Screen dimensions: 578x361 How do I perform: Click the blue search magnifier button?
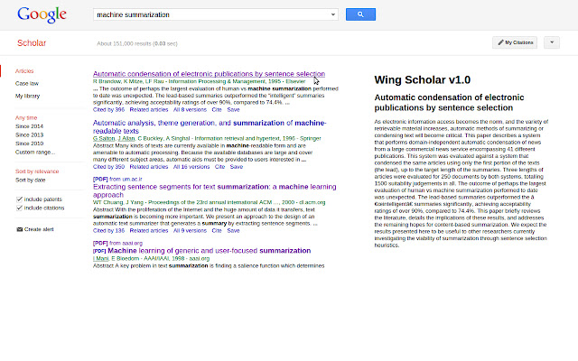360,14
